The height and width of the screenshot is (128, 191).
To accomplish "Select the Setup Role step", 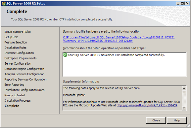I will pyautogui.click(x=12, y=37).
